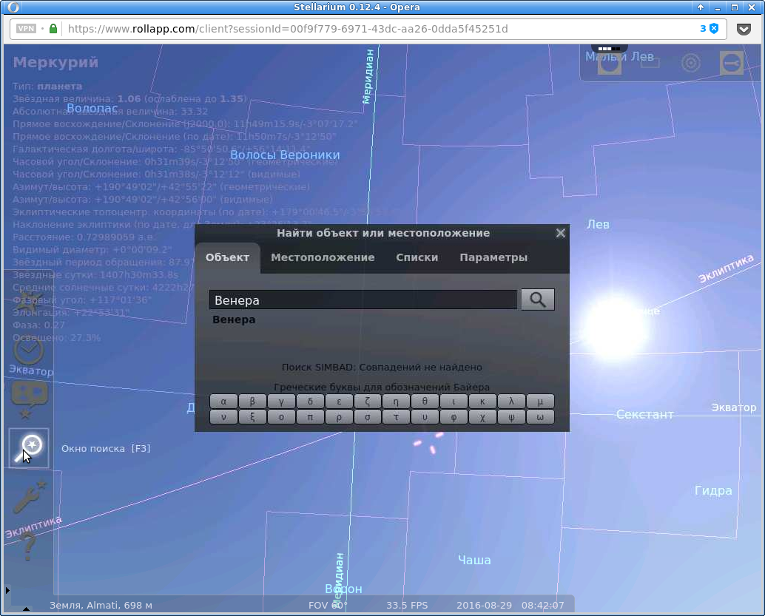Image resolution: width=765 pixels, height=616 pixels.
Task: Click the Greek letter δ button
Action: pyautogui.click(x=310, y=402)
